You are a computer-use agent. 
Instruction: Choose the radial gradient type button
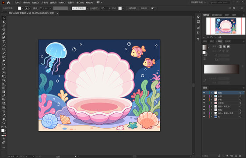[x=224, y=47]
